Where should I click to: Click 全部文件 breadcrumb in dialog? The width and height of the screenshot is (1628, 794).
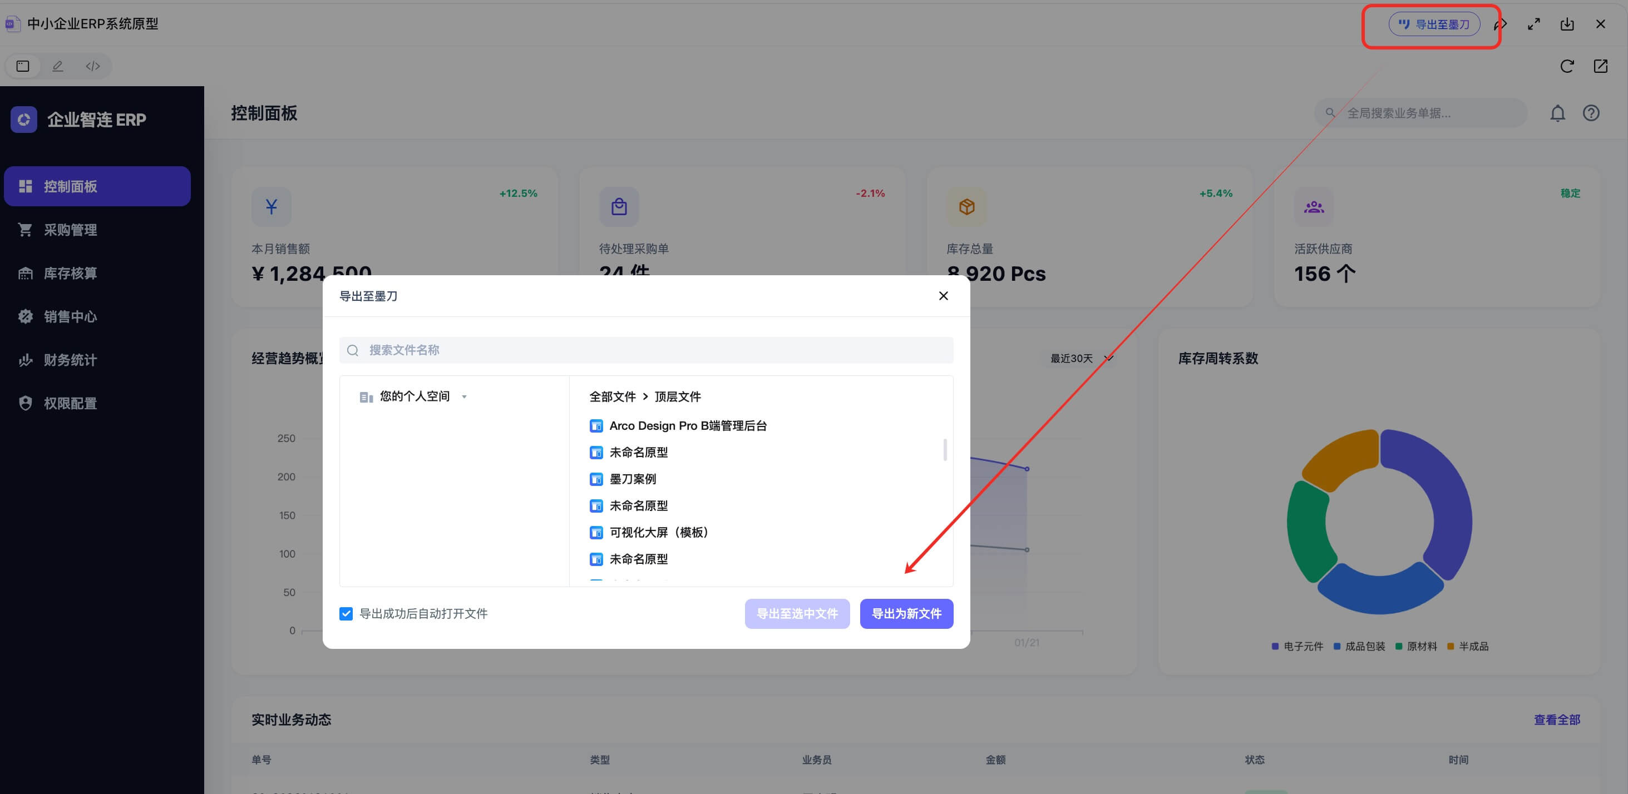click(x=612, y=396)
